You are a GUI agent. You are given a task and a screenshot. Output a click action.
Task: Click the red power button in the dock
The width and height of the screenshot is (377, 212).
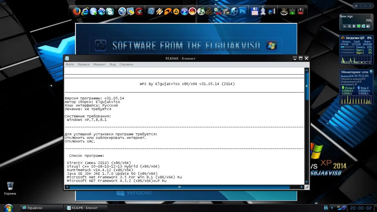[x=301, y=11]
